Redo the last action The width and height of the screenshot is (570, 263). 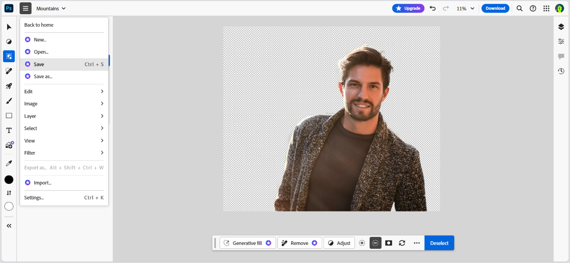pyautogui.click(x=446, y=8)
